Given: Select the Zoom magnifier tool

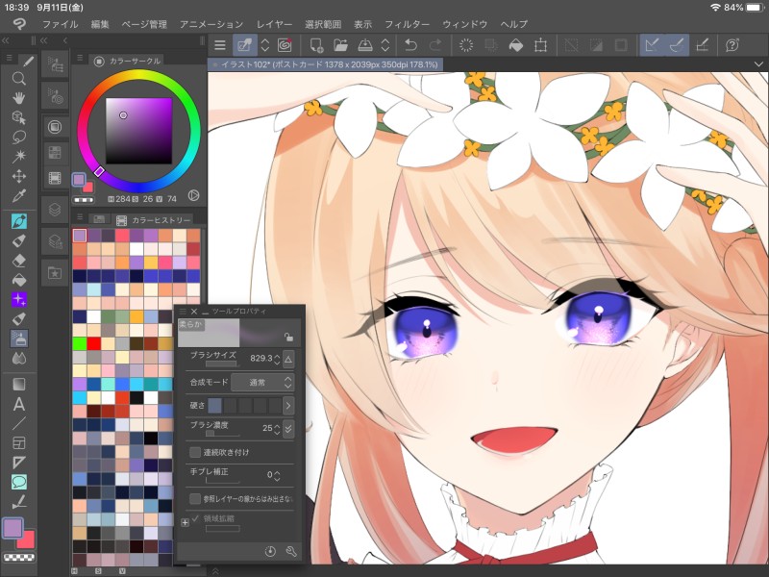Looking at the screenshot, I should pyautogui.click(x=18, y=79).
